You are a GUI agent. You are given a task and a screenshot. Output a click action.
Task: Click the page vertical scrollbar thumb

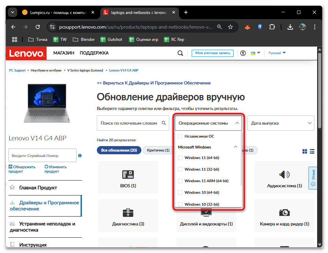[x=320, y=90]
